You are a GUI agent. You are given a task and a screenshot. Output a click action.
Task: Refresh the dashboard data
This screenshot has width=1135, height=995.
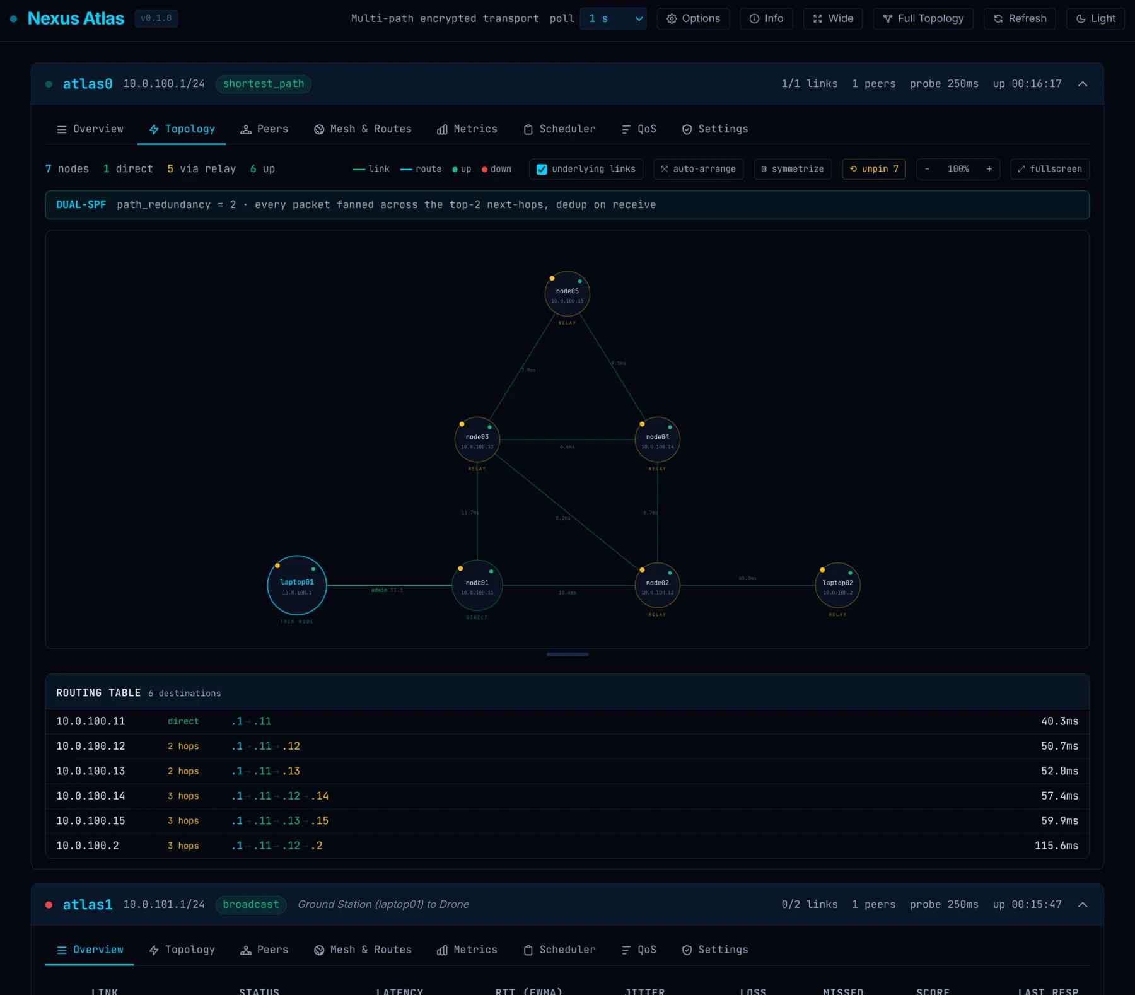(1020, 19)
